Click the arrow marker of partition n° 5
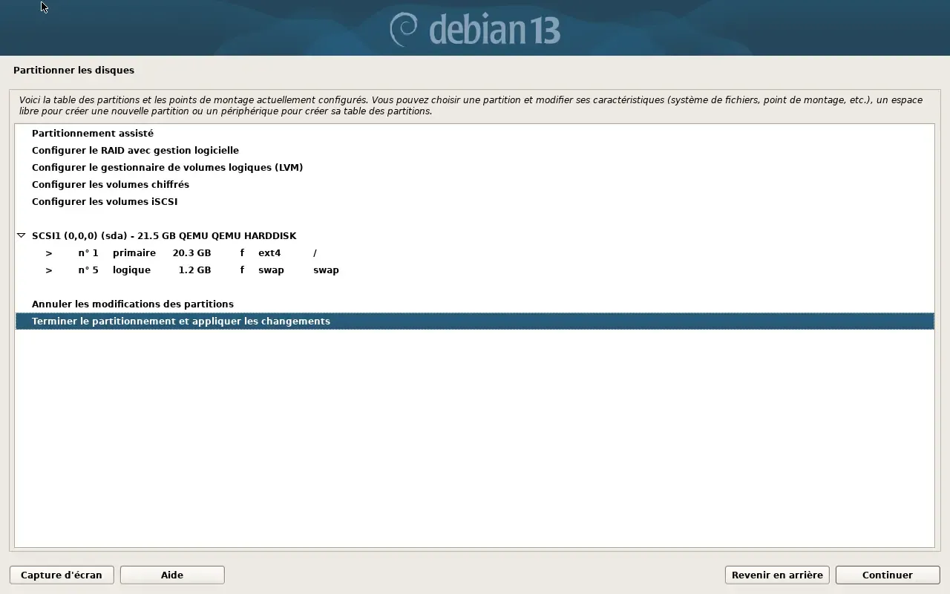The image size is (950, 594). point(49,270)
